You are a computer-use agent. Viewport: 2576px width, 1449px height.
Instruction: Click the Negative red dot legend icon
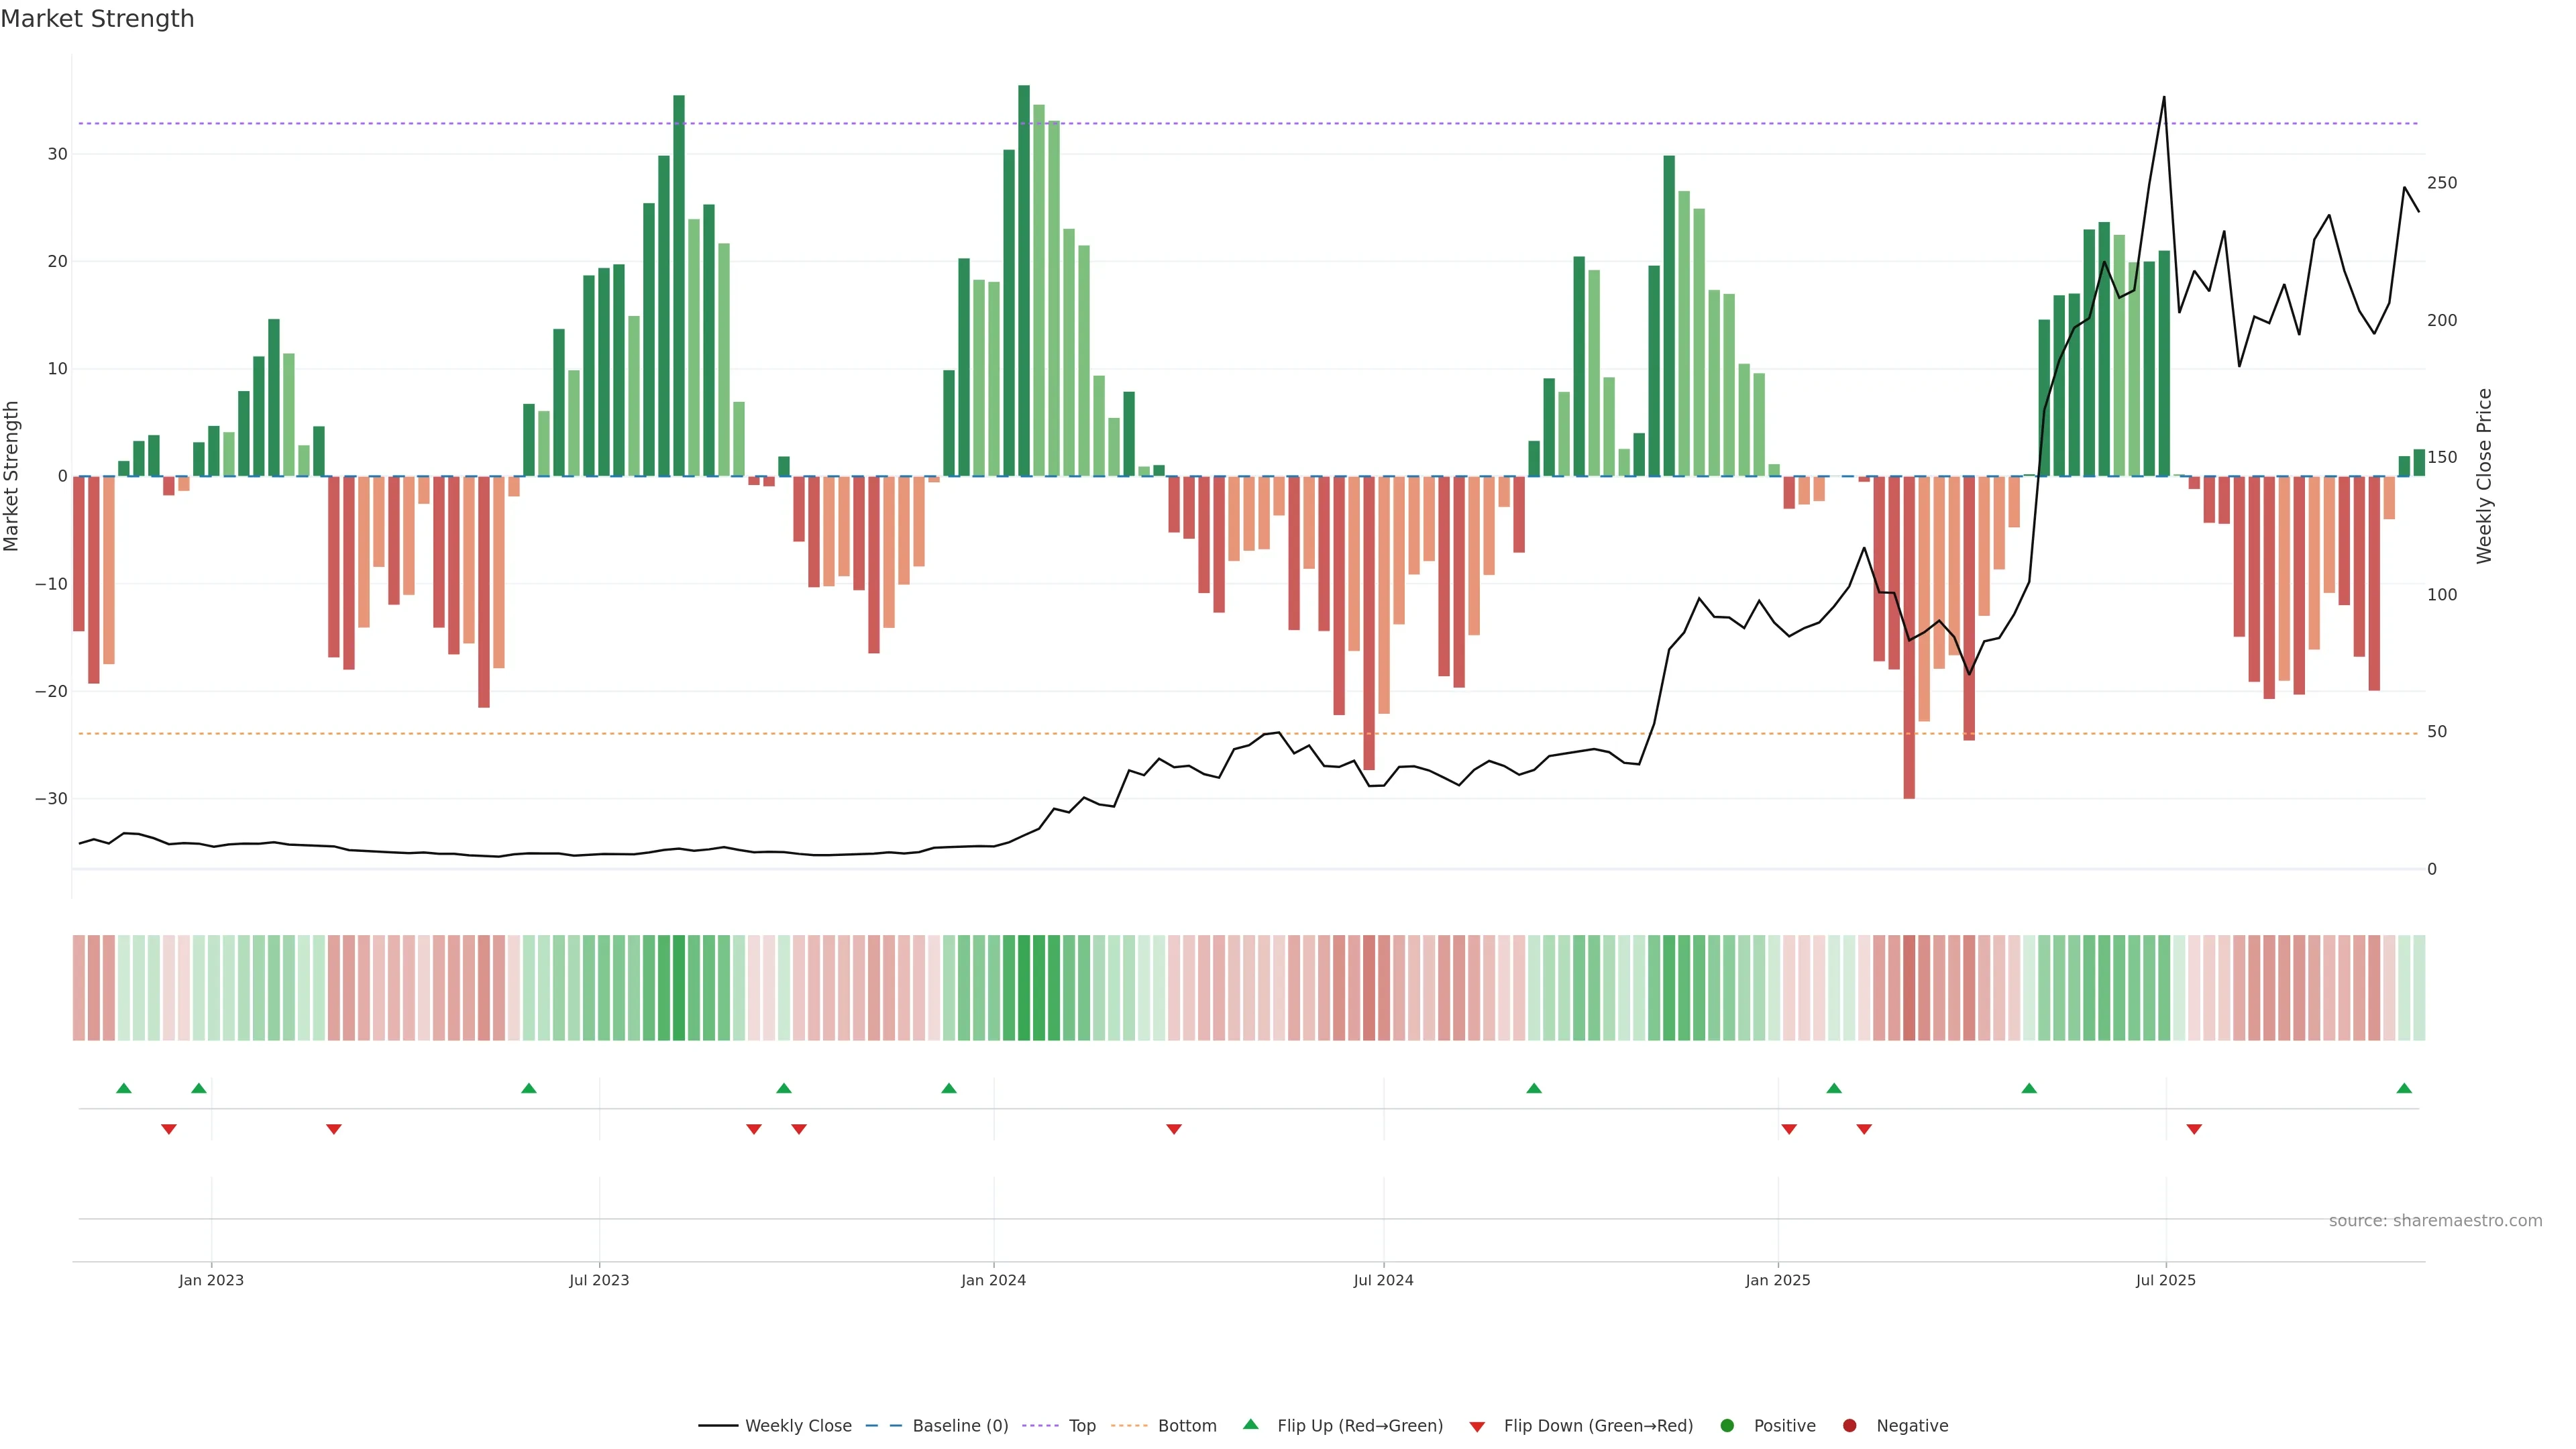tap(1849, 1426)
